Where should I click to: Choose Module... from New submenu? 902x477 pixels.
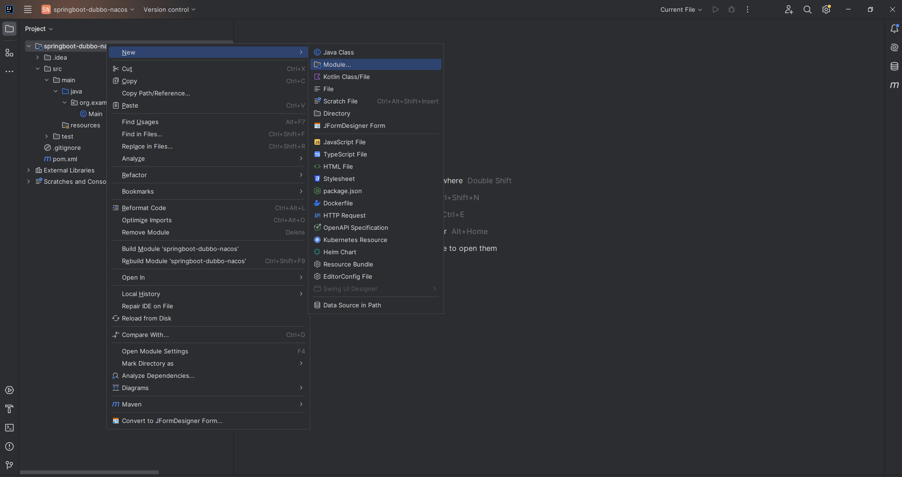coord(376,64)
